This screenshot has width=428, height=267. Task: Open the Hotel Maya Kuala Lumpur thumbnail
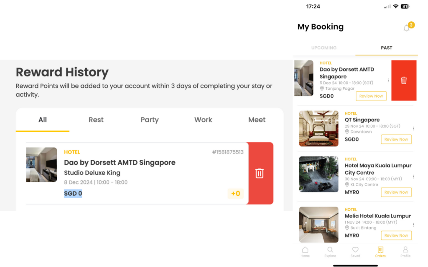click(318, 174)
